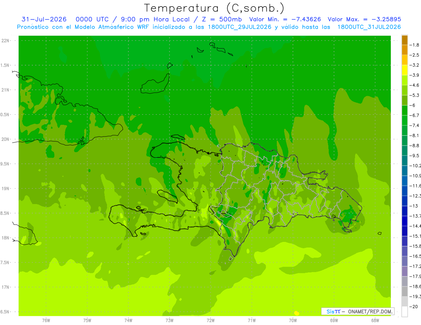Click the '-8.8' colorbar label

pyautogui.click(x=415, y=145)
